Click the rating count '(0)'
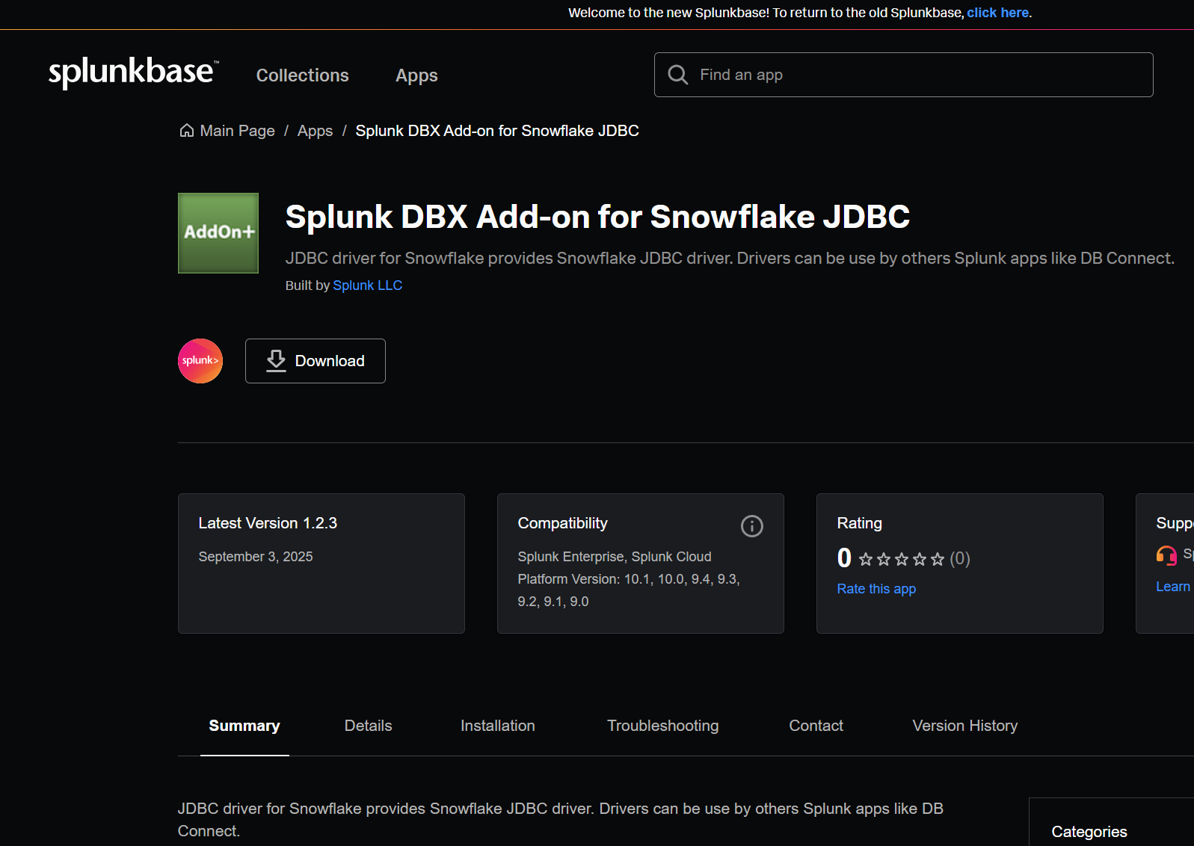 point(960,559)
